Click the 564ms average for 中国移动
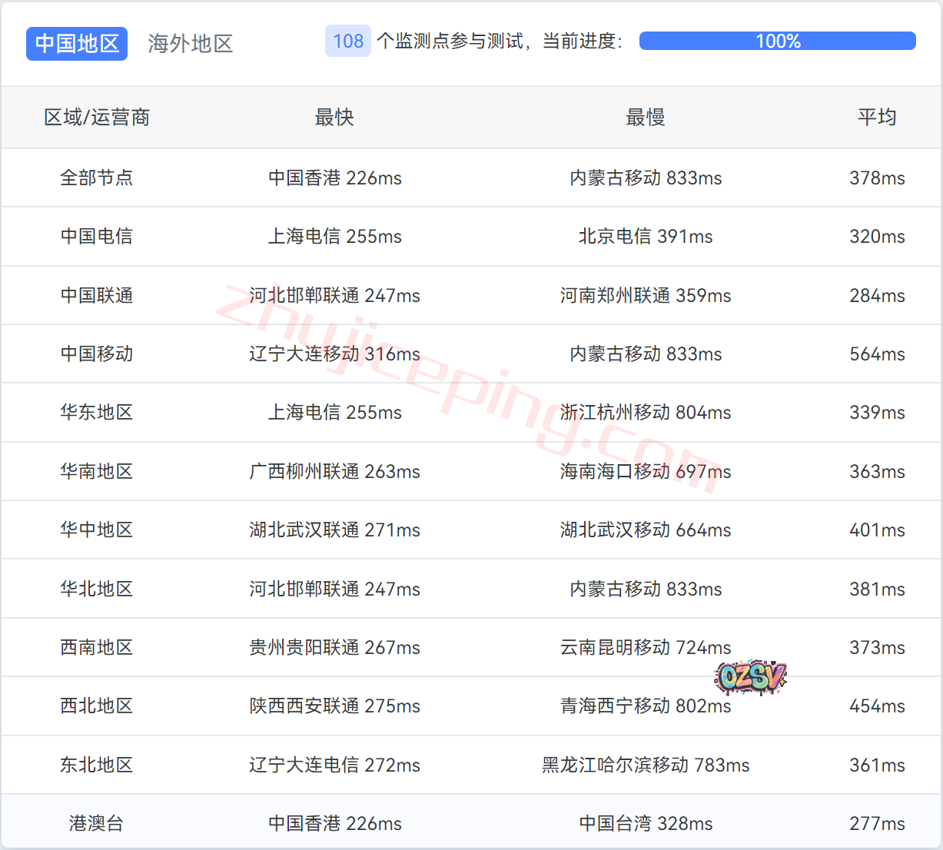Viewport: 943px width, 850px height. pyautogui.click(x=877, y=354)
